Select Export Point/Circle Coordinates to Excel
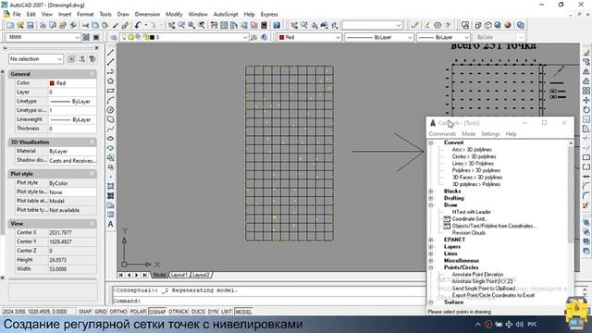Image resolution: width=592 pixels, height=333 pixels. (493, 295)
